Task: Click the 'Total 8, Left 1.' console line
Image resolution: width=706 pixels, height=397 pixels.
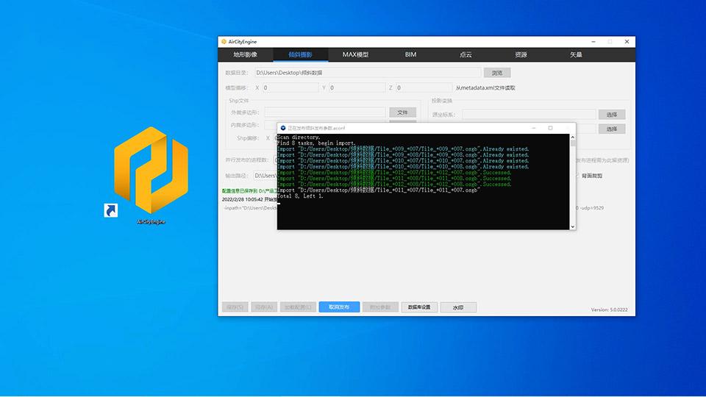Action: [300, 196]
